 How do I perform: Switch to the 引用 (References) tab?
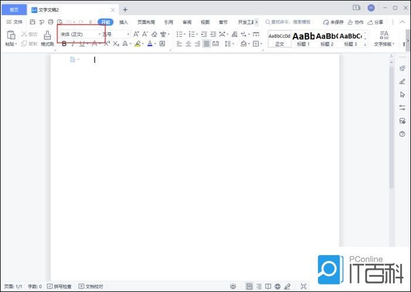tap(169, 22)
